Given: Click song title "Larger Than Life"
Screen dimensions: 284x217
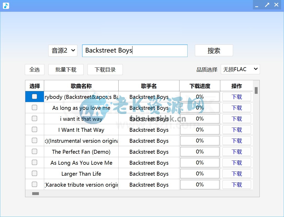Looking at the screenshot, I should coord(81,174).
